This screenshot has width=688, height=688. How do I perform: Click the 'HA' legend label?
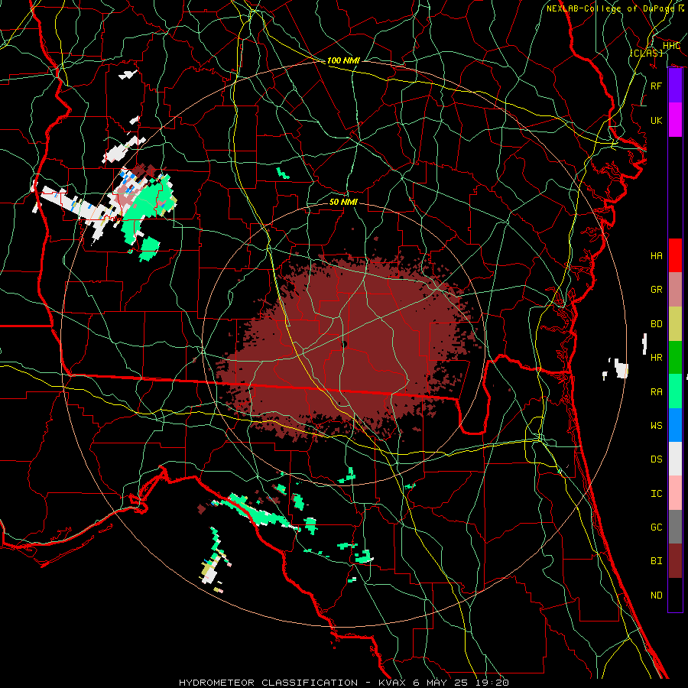click(657, 256)
